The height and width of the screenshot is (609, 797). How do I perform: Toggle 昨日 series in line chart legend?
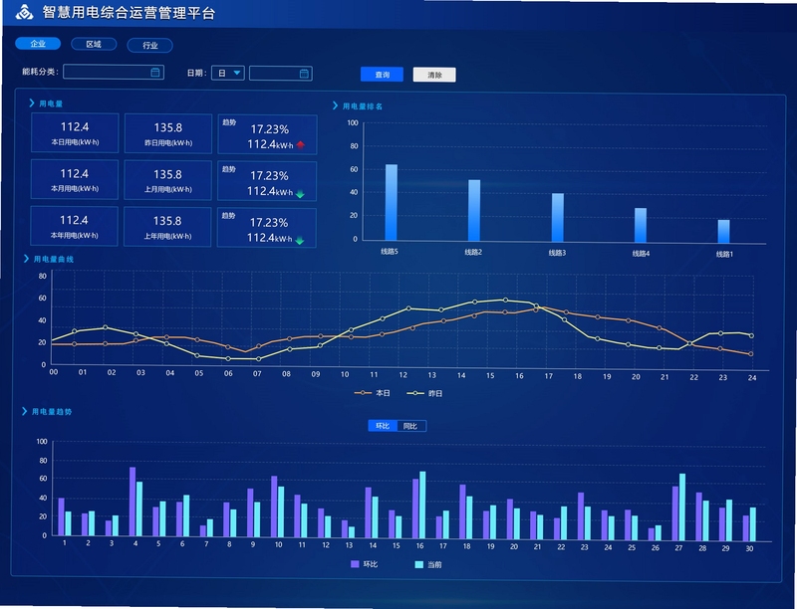pos(424,393)
